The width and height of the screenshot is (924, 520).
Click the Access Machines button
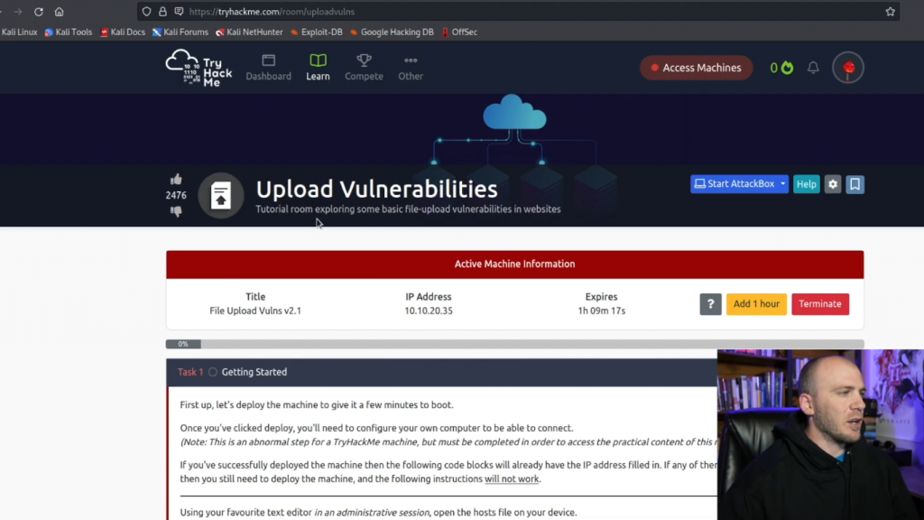click(x=696, y=68)
